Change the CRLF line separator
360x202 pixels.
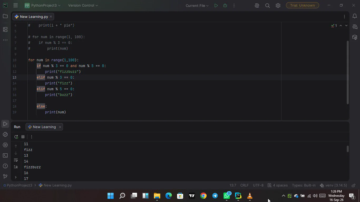tap(244, 185)
